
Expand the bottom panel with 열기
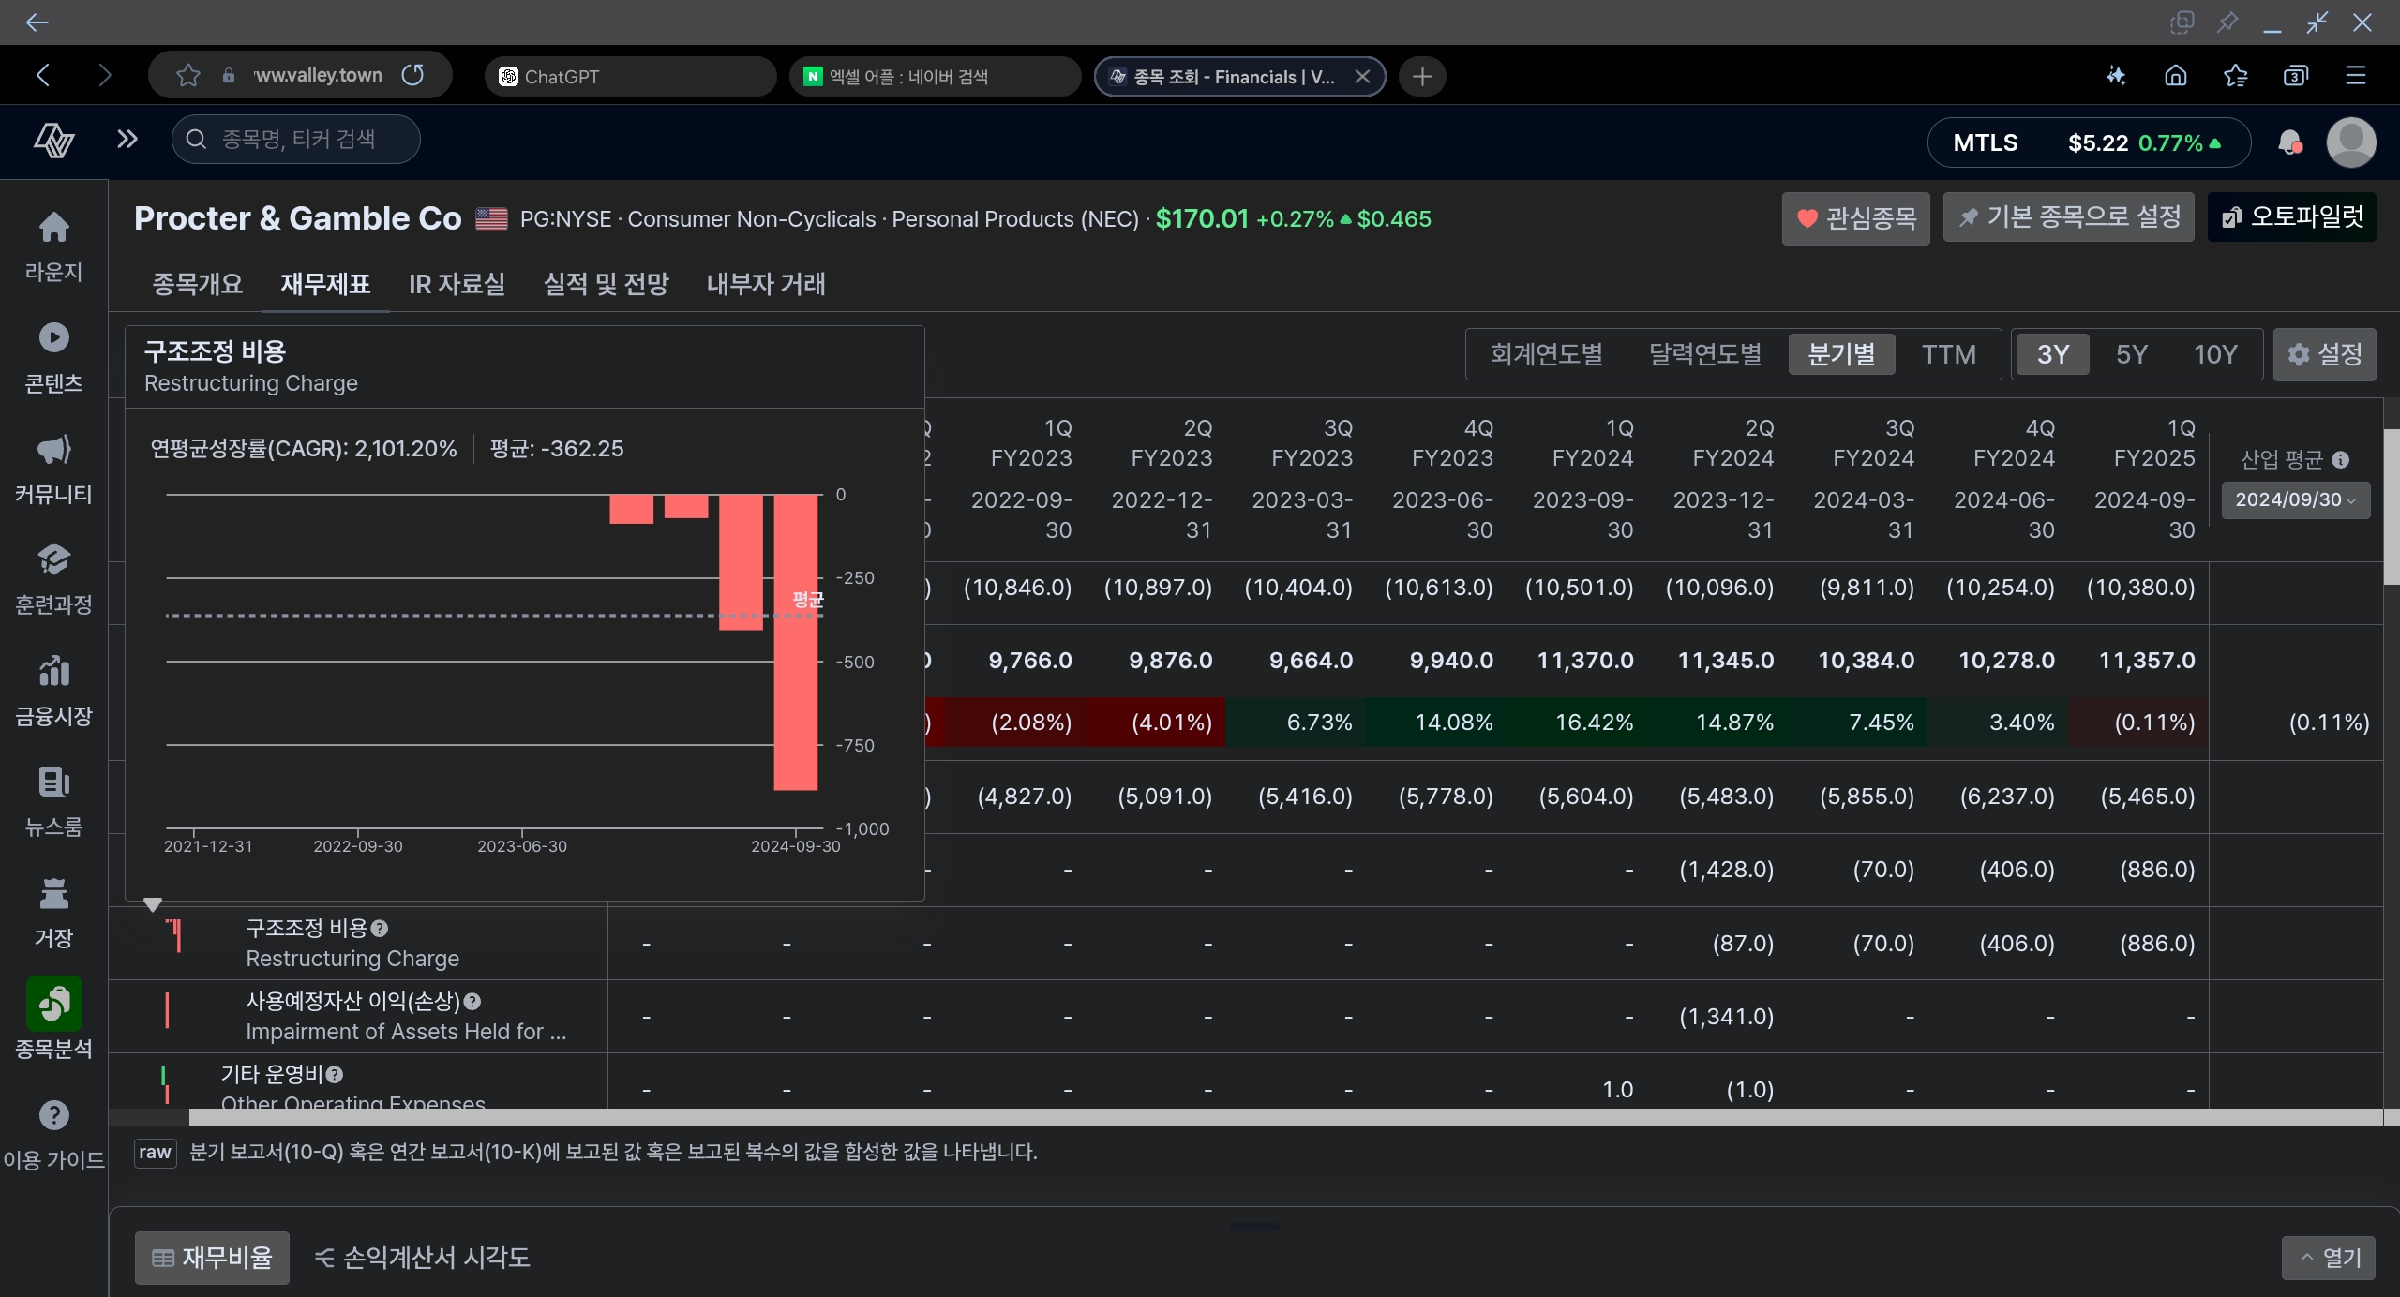point(2328,1258)
